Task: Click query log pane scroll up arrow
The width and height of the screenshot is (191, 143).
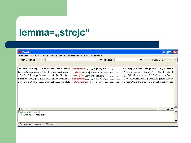Action: 176,112
